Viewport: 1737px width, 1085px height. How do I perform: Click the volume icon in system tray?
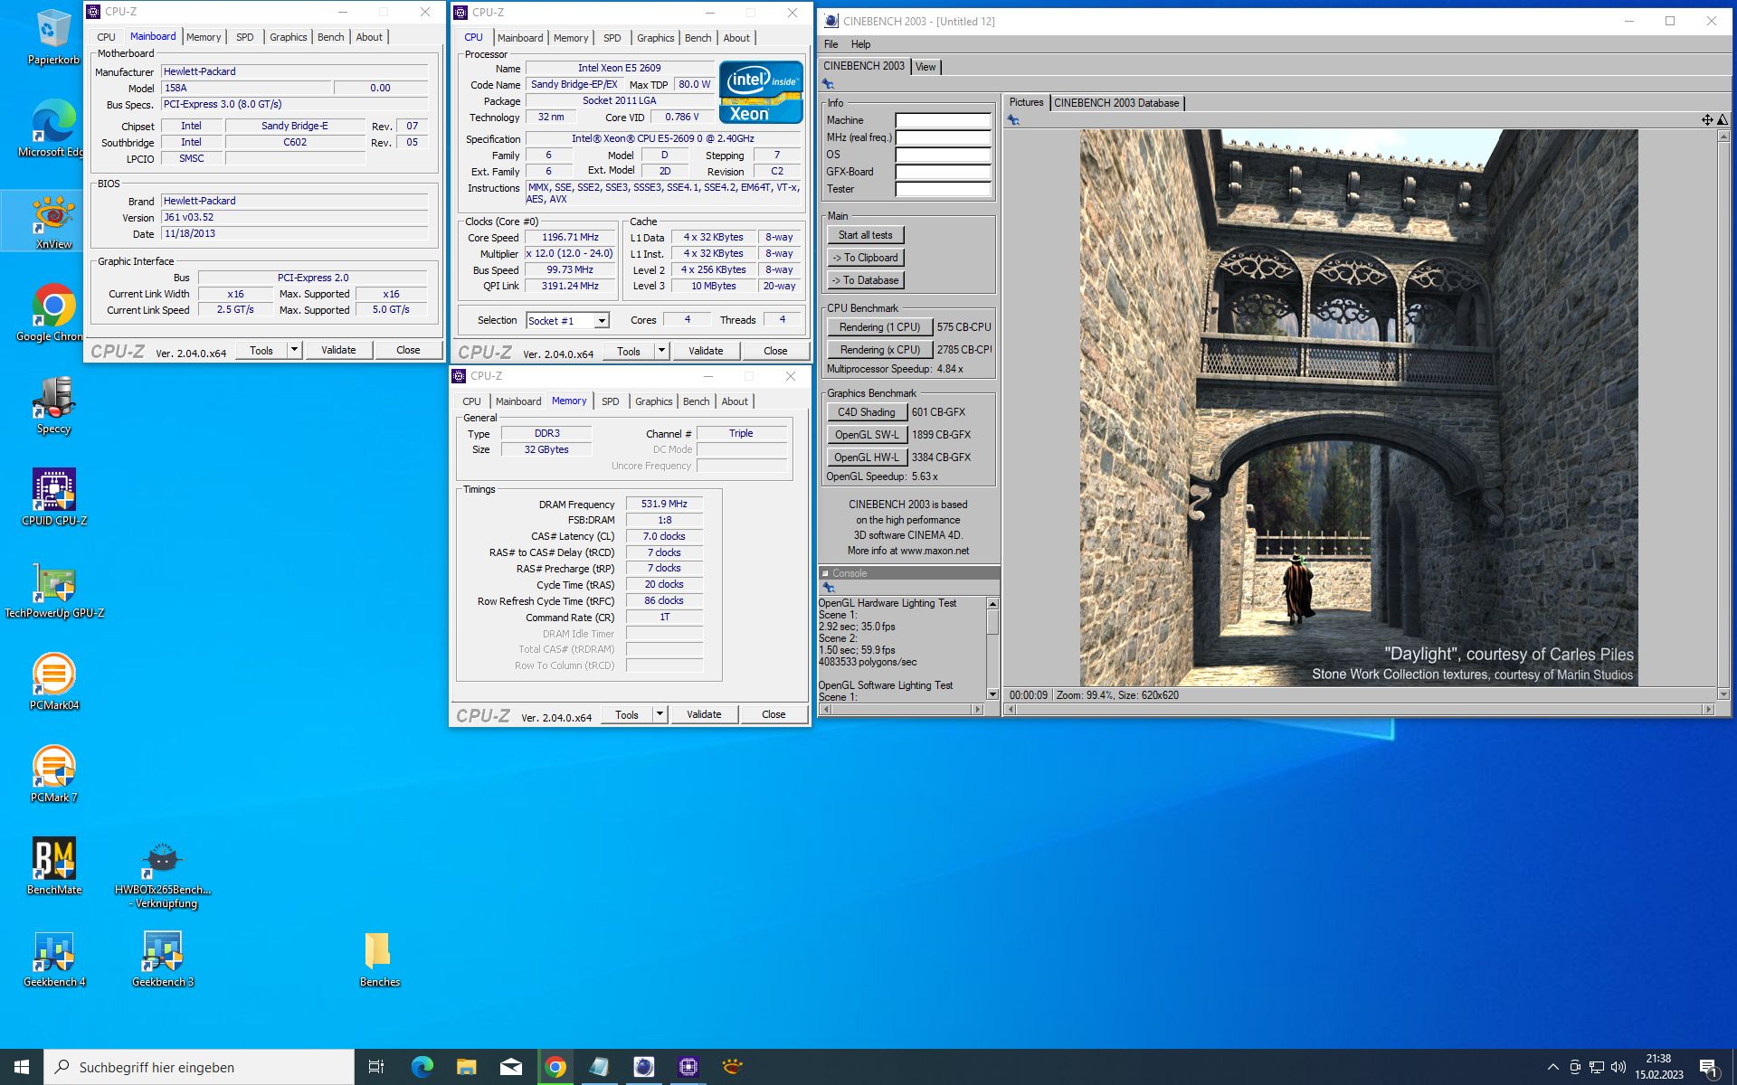tap(1618, 1067)
